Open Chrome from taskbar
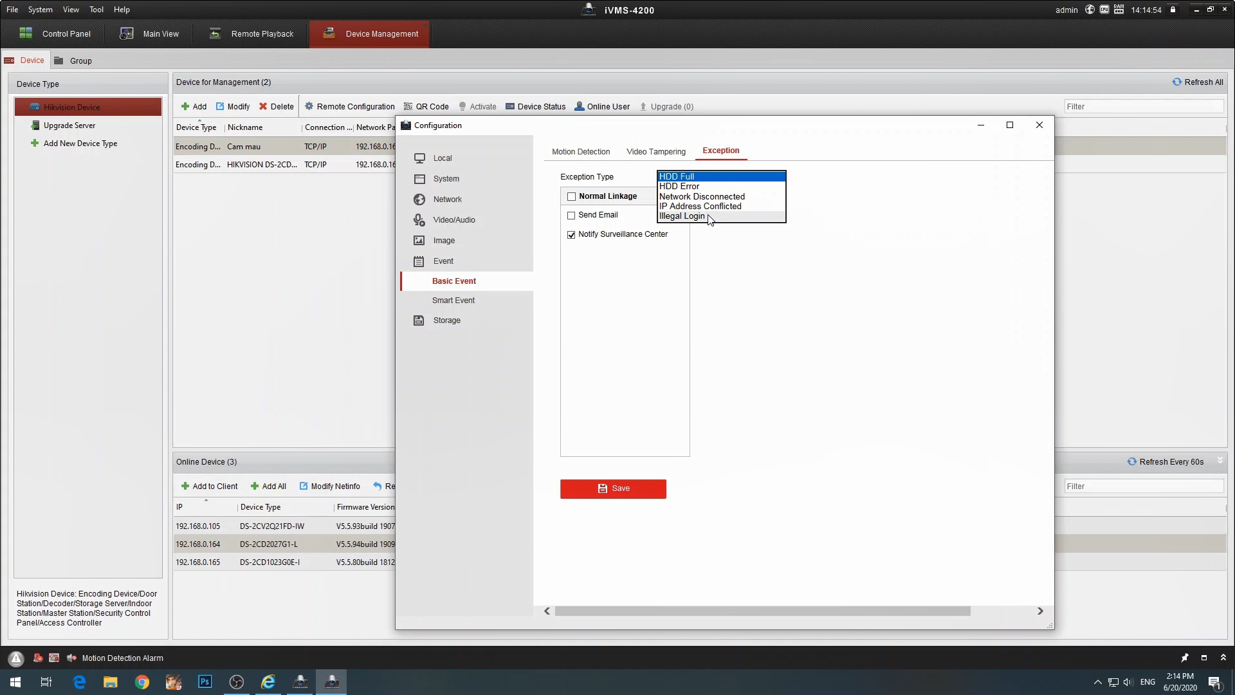This screenshot has height=695, width=1235. [x=142, y=682]
